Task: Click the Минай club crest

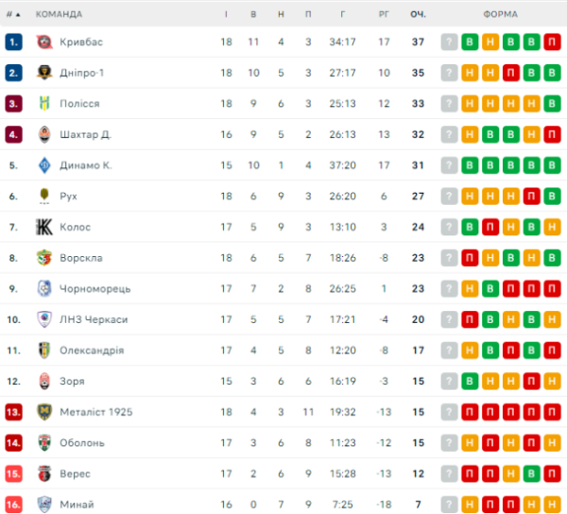Action: (44, 505)
